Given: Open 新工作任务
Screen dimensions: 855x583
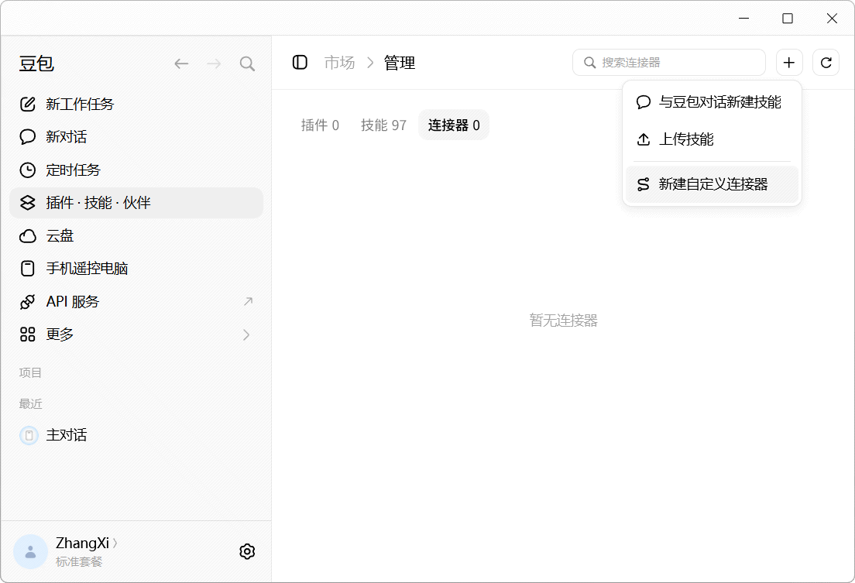Looking at the screenshot, I should tap(136, 105).
